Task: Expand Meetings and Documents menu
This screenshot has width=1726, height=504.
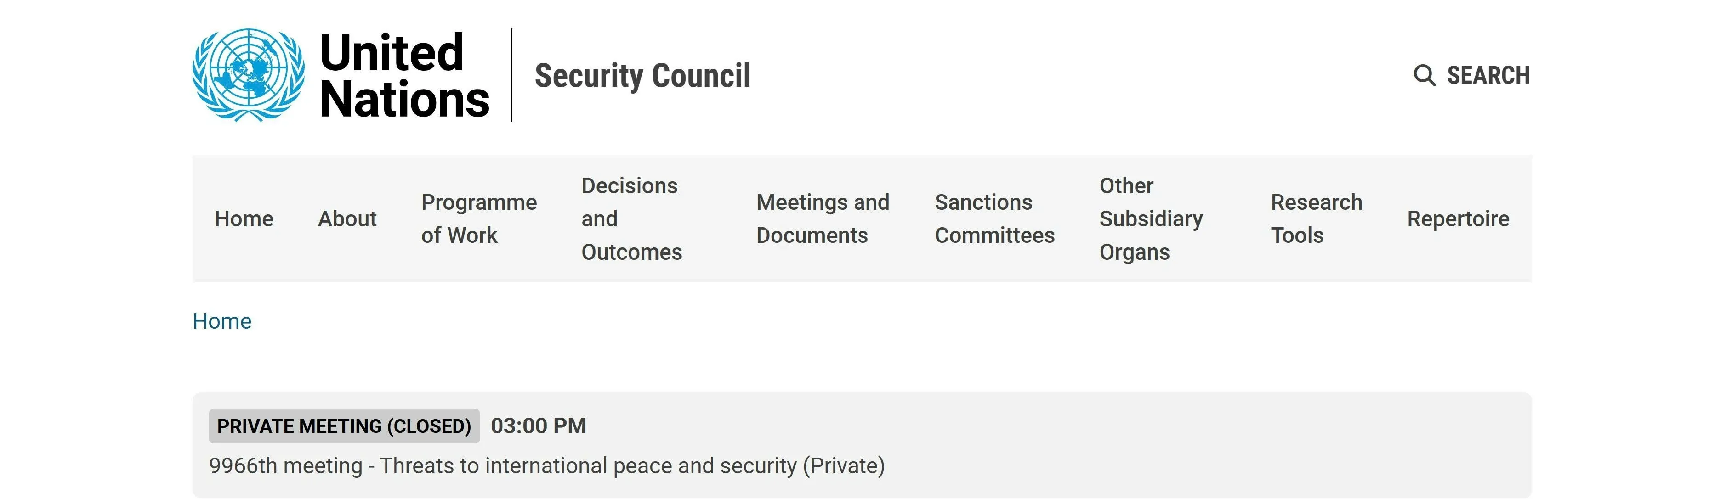Action: coord(823,219)
